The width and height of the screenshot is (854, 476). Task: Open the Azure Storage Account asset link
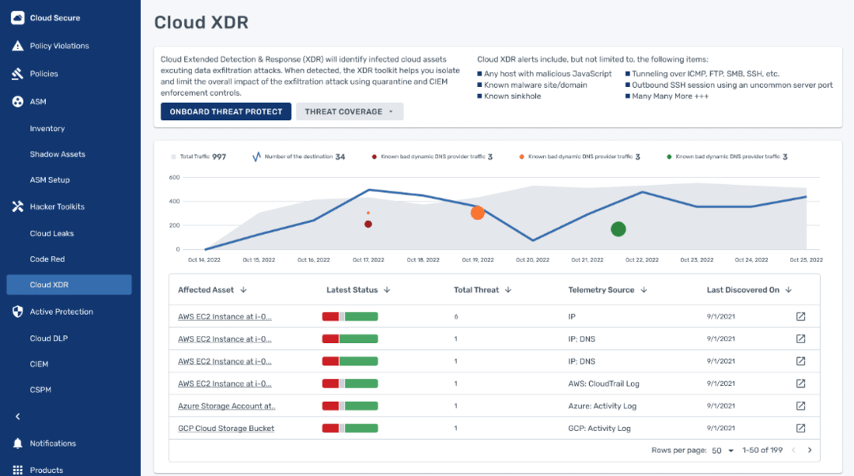(226, 406)
